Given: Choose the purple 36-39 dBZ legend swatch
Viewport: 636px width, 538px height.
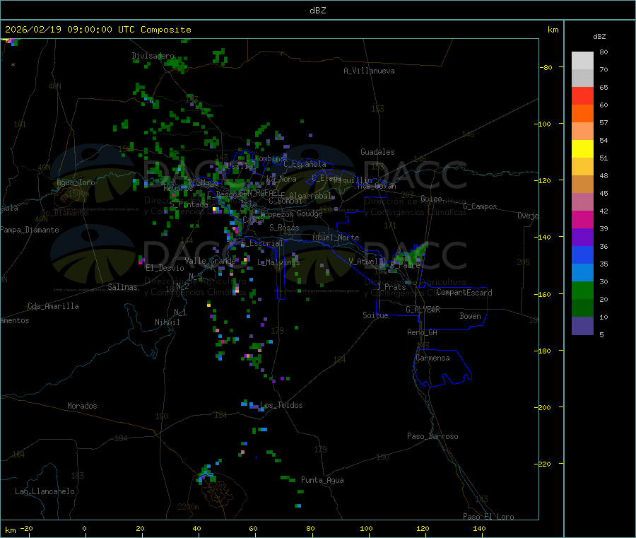Looking at the screenshot, I should (582, 238).
